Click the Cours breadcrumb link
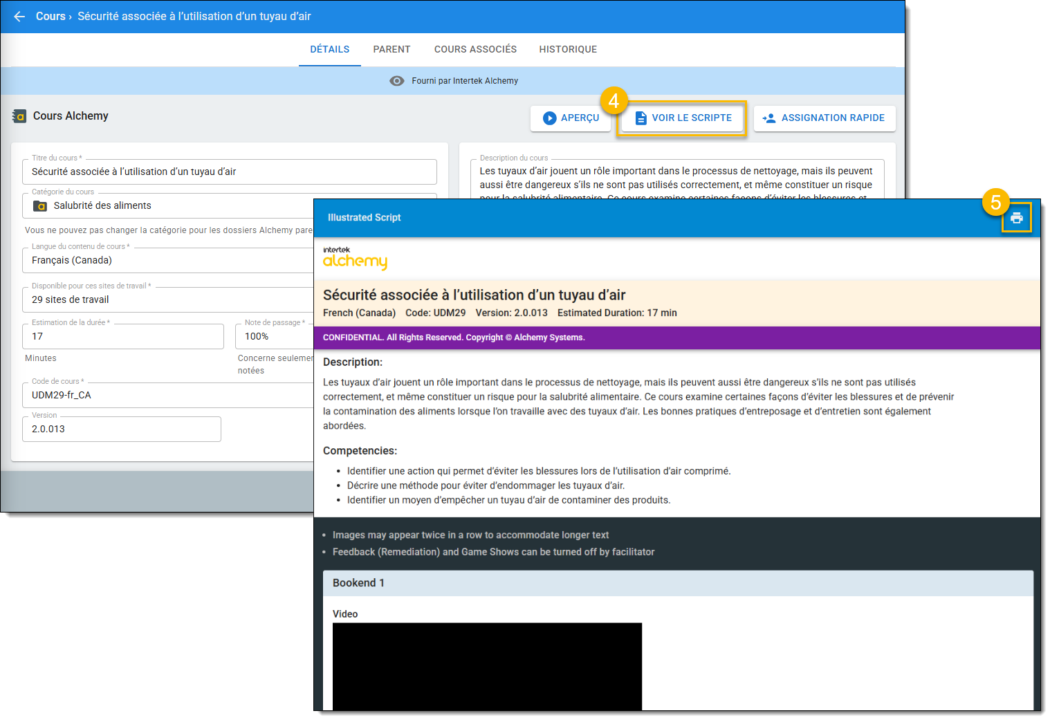Screen dimensions: 1050x720 click(x=50, y=17)
